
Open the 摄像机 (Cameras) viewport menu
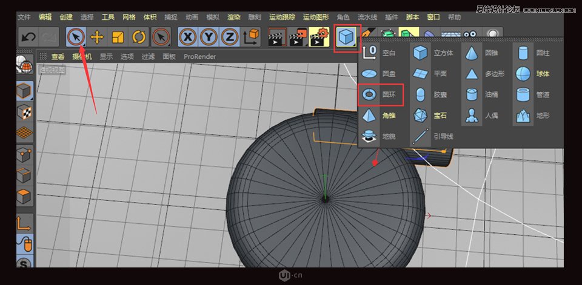(82, 57)
